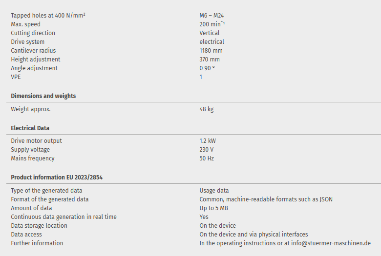Select the 1180 mm cantilever radius value
The image size is (381, 256).
(x=211, y=51)
